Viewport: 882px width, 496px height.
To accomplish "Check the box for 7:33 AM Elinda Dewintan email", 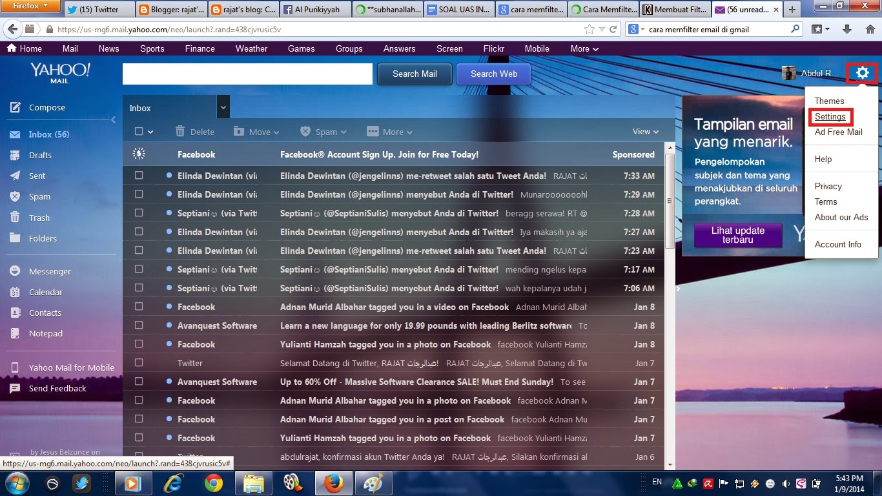I will [138, 175].
